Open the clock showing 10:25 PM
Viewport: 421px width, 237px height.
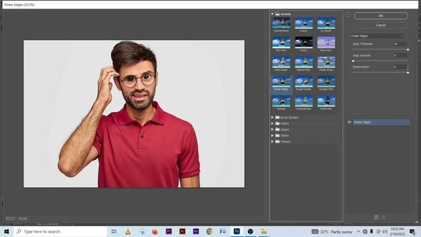pos(397,231)
